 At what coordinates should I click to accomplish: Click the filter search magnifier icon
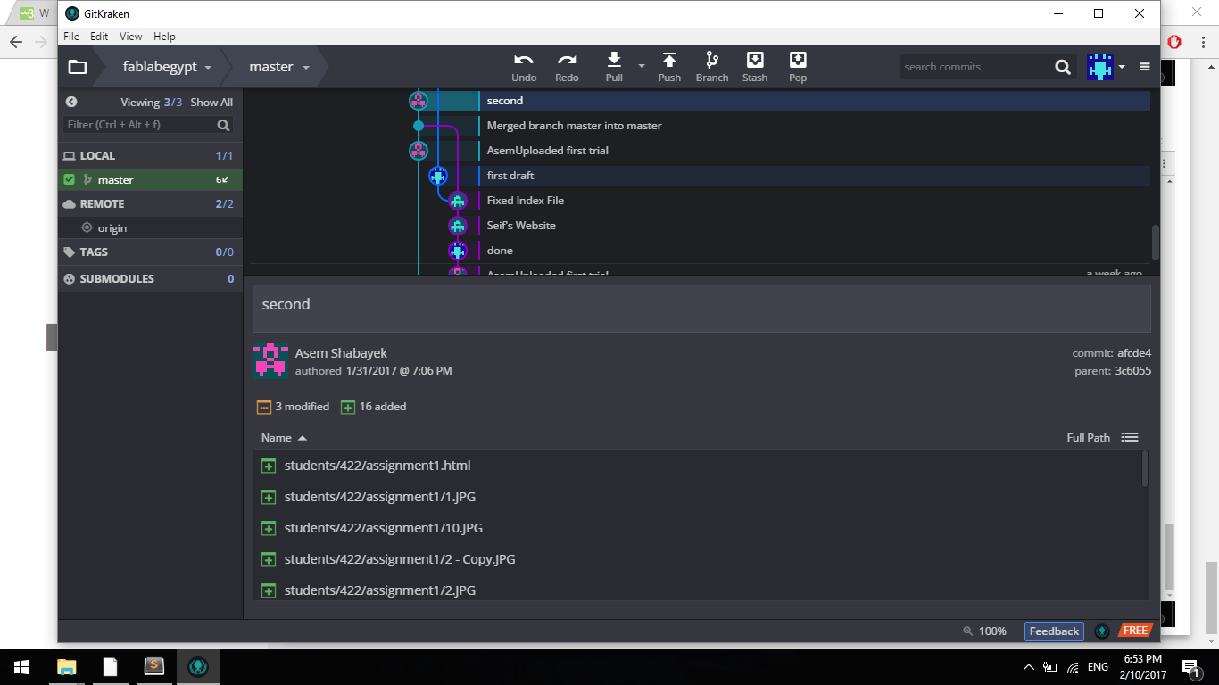[223, 125]
